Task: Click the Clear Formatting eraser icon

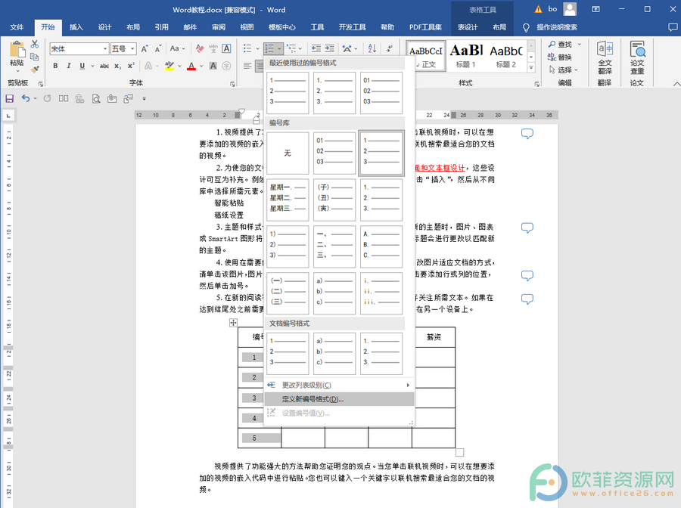Action: click(200, 48)
